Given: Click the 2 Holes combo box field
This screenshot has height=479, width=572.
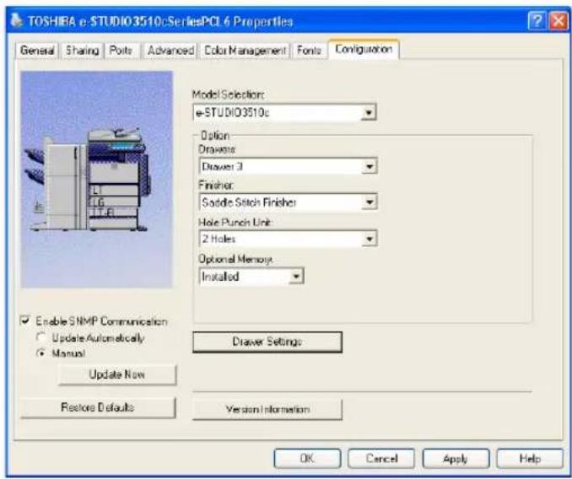Looking at the screenshot, I should 288,239.
